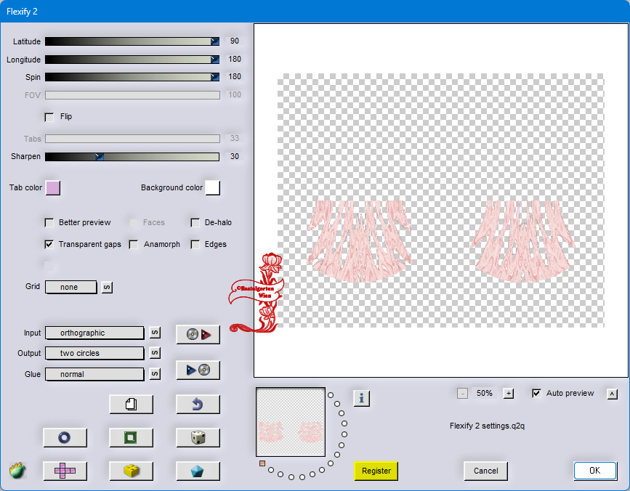Viewport: 630px width, 491px height.
Task: Click the Cancel button
Action: point(485,471)
